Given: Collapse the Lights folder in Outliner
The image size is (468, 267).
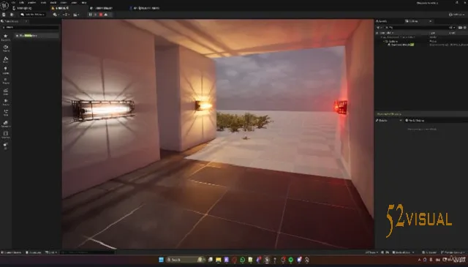Looking at the screenshot, I should click(x=384, y=41).
